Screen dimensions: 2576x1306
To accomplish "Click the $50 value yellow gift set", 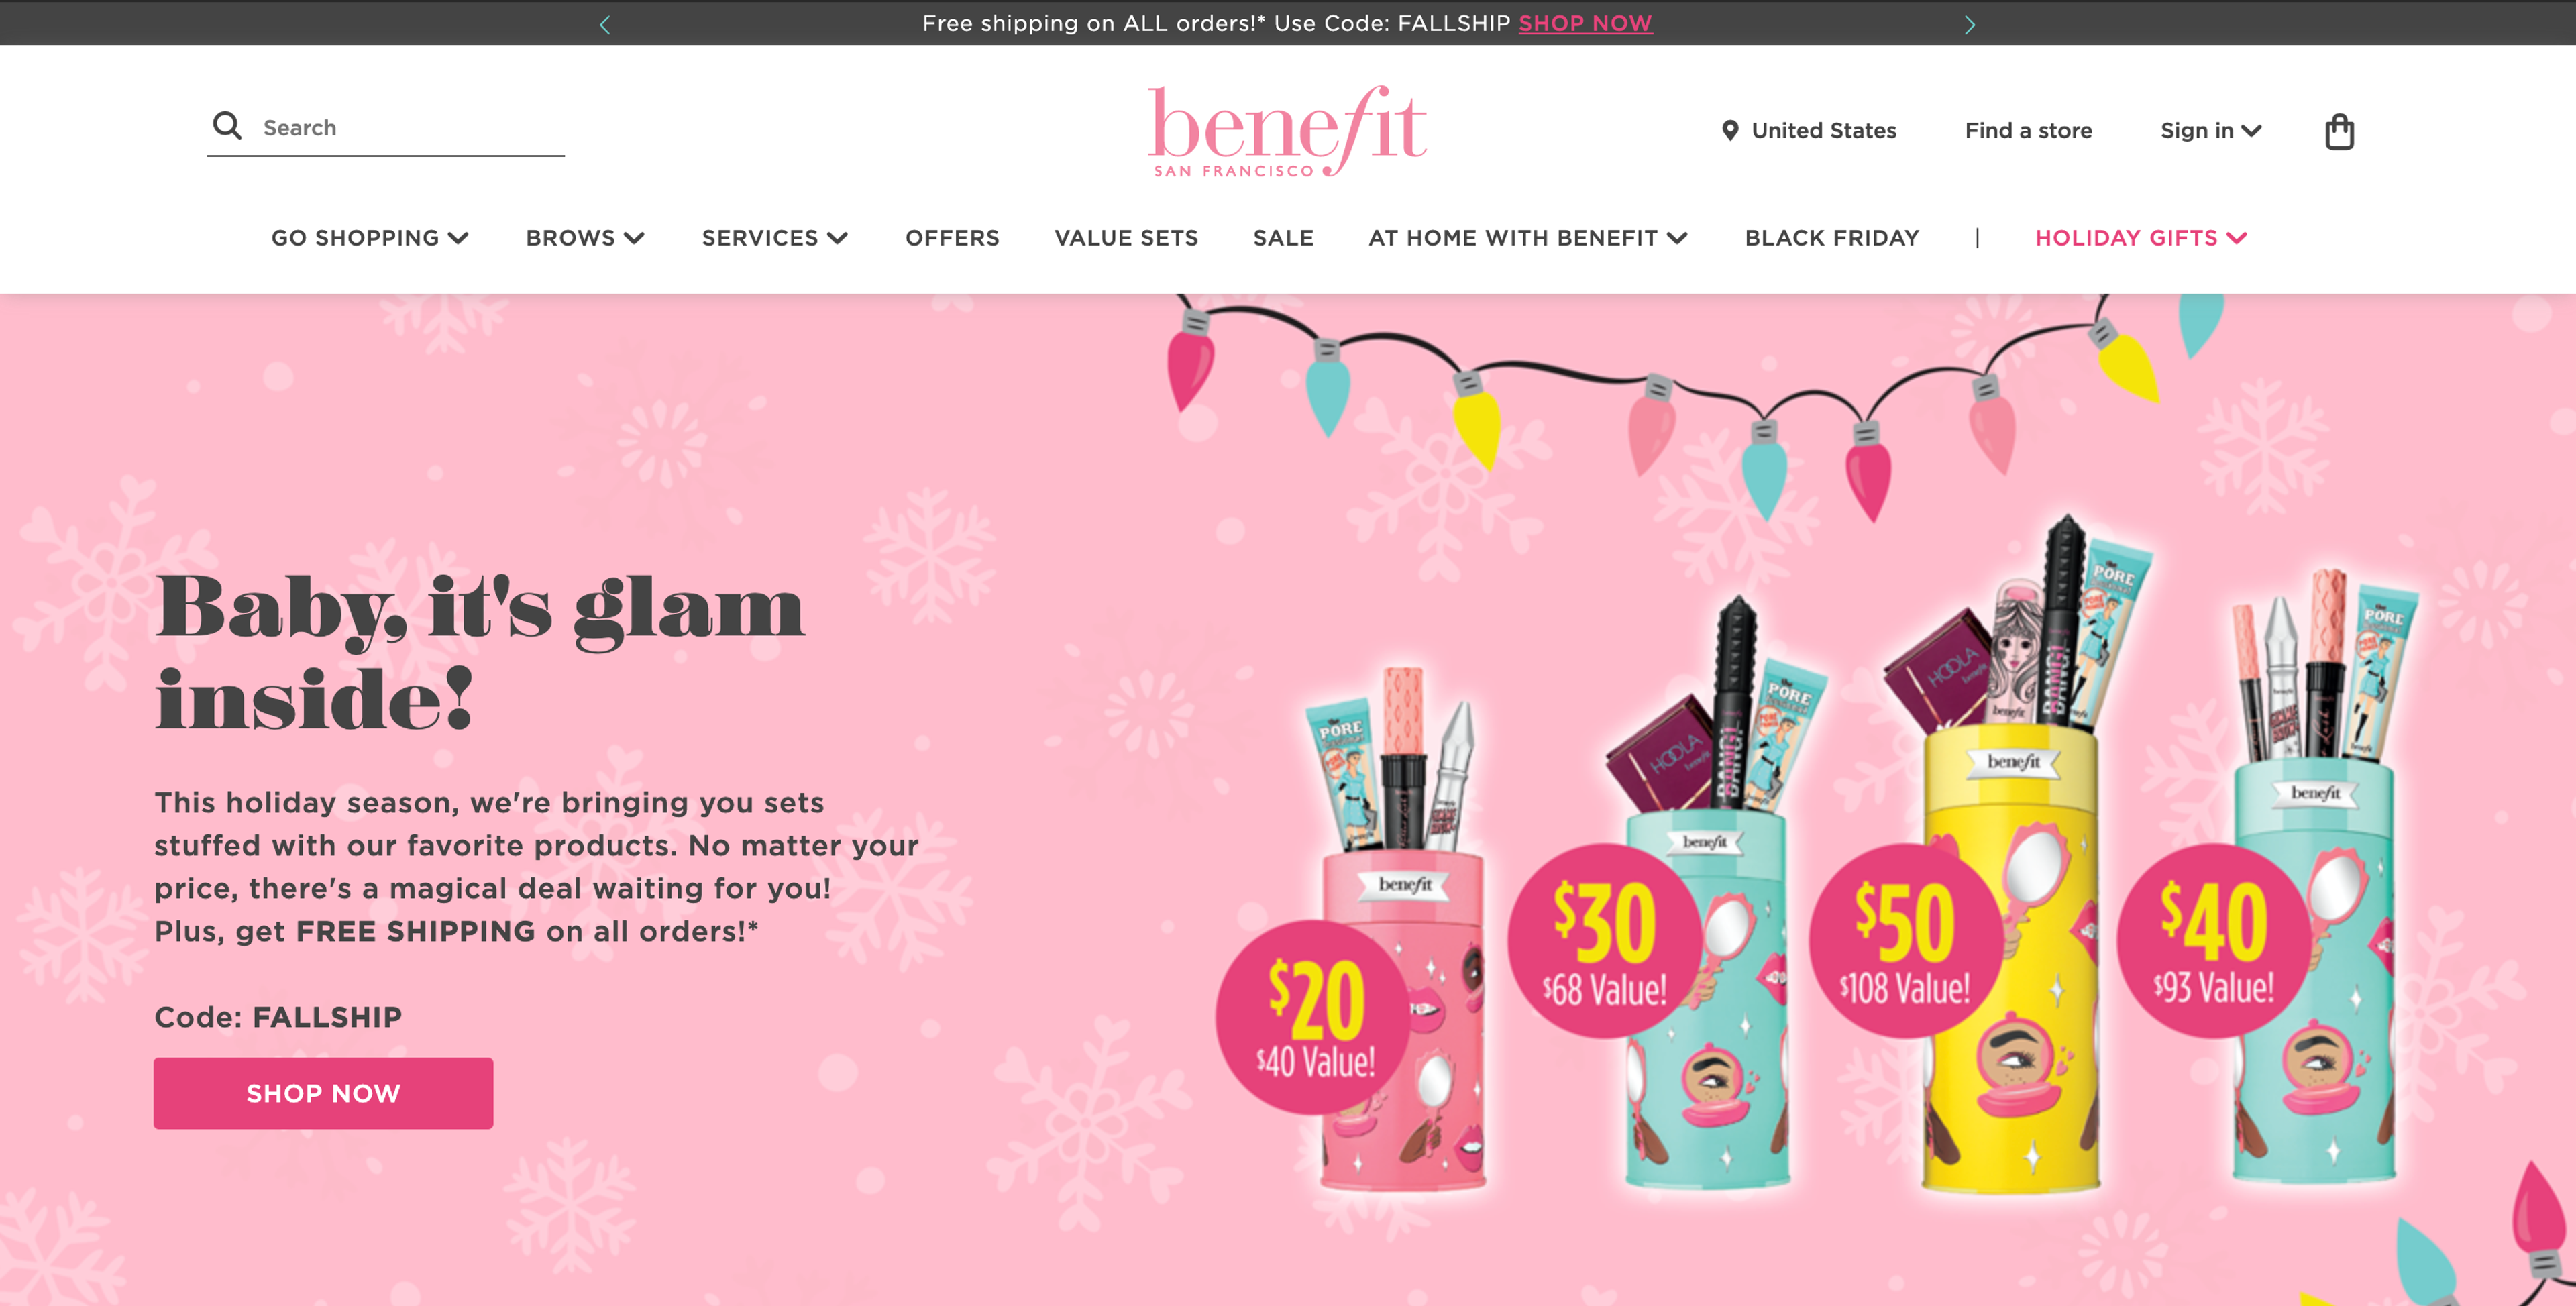I will [2010, 860].
